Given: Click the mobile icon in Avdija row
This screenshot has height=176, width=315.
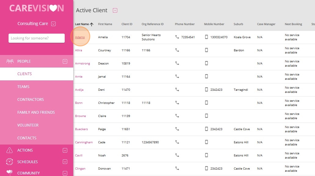Looking at the screenshot, I should tap(206, 89).
